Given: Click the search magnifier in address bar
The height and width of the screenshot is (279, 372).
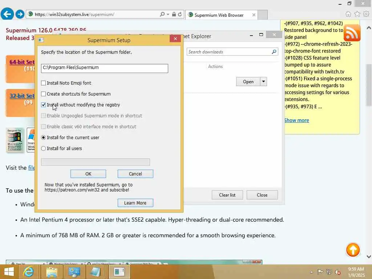Looking at the screenshot, I should (162, 14).
